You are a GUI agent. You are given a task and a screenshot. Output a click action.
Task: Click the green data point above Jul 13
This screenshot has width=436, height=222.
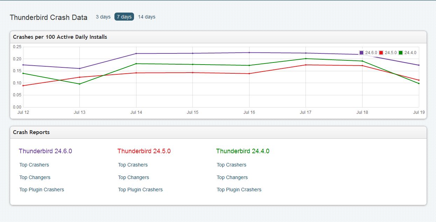[79, 84]
